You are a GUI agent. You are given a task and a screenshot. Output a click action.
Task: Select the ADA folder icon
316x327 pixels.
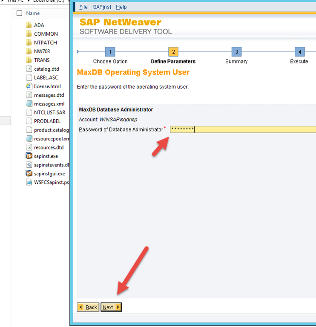click(x=29, y=25)
